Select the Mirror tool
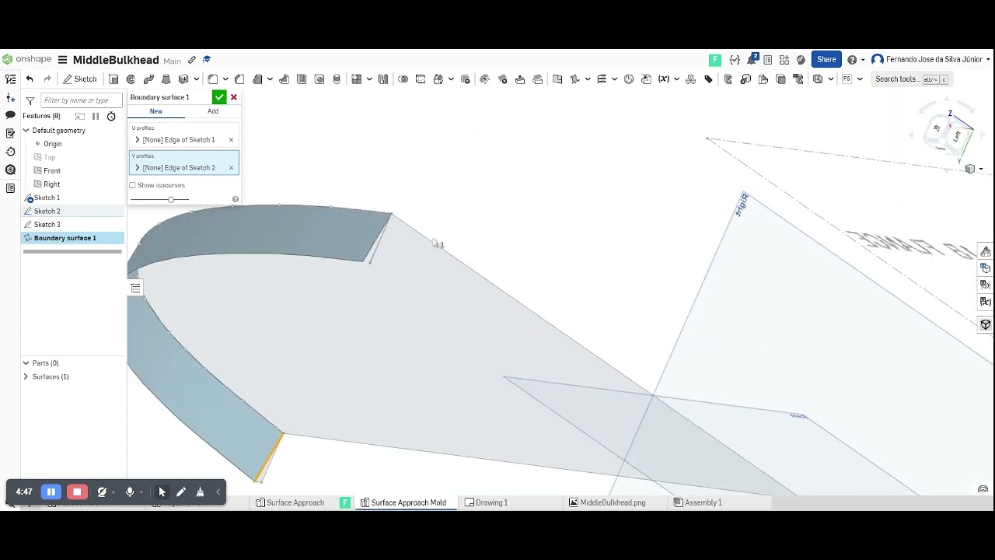The image size is (995, 560). click(x=383, y=79)
